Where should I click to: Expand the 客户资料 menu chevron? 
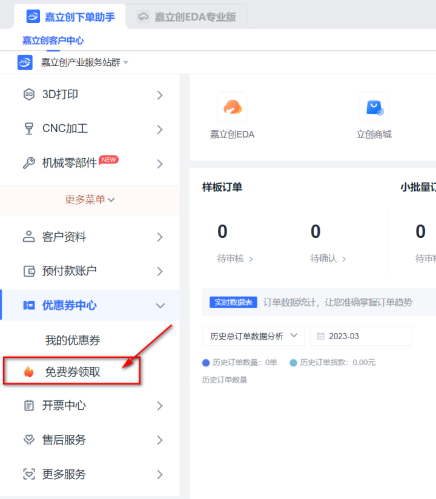160,237
